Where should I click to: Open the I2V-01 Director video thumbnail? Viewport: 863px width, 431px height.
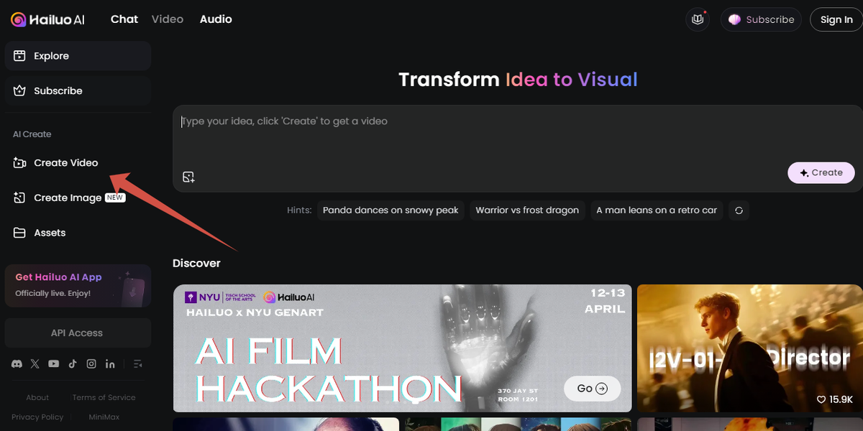pyautogui.click(x=750, y=348)
